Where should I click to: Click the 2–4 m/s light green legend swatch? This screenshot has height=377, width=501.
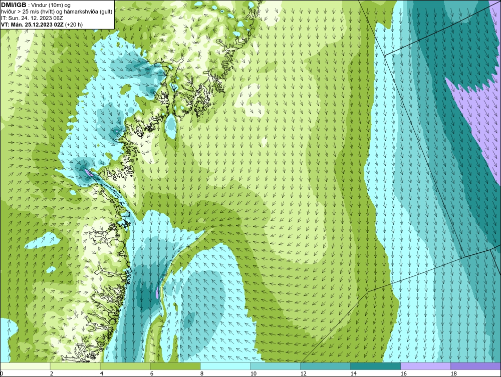[x=75, y=366]
